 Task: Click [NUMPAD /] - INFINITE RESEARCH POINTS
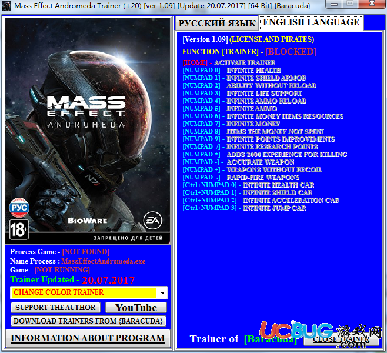coord(250,147)
